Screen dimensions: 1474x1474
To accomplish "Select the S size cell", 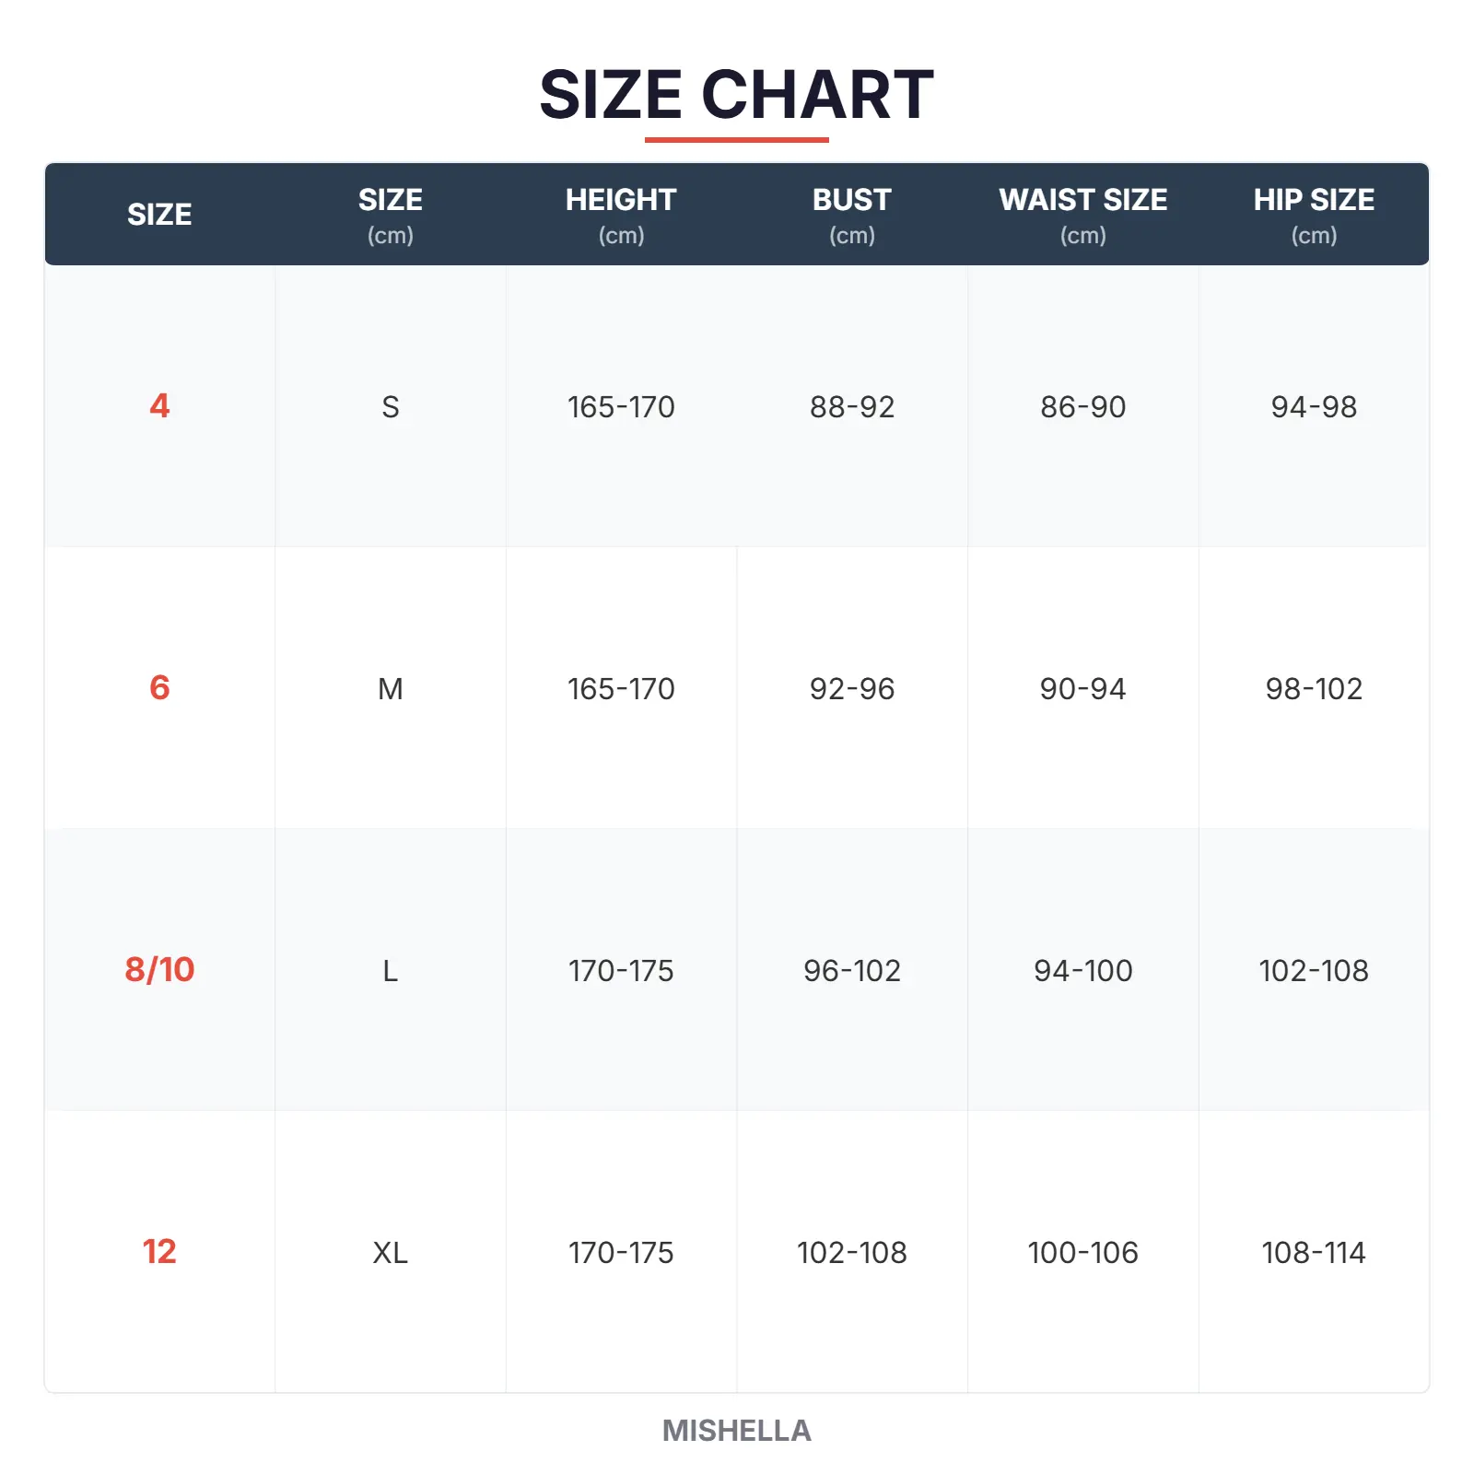I will [x=391, y=407].
